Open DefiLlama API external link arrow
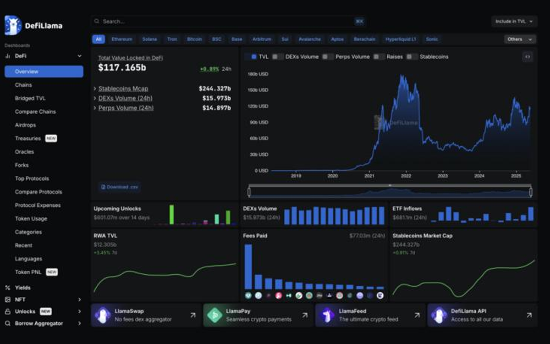The image size is (550, 344). (529, 315)
